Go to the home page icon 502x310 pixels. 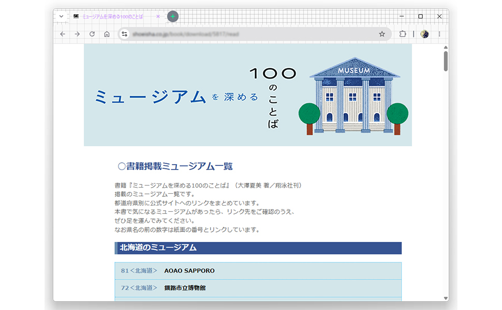pyautogui.click(x=107, y=34)
